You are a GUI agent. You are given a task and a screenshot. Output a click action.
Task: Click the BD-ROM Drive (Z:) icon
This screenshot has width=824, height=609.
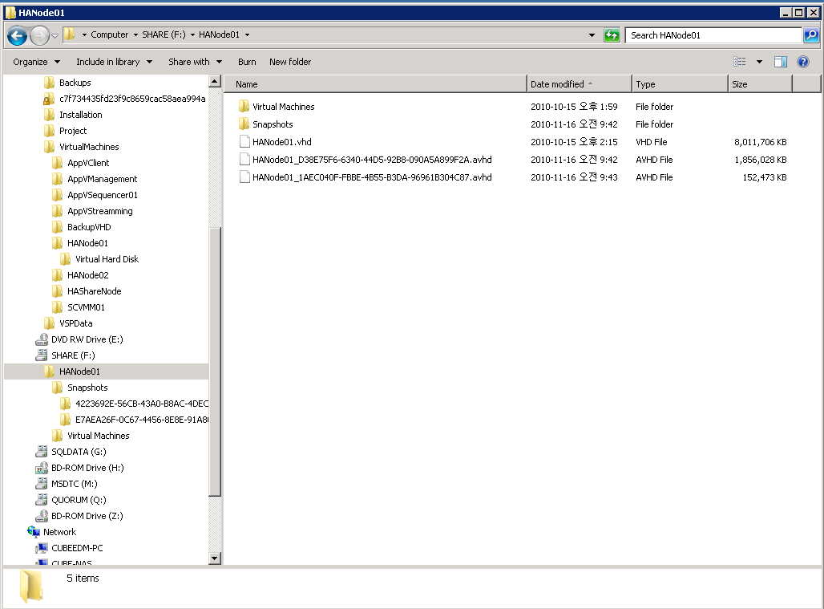tap(42, 516)
